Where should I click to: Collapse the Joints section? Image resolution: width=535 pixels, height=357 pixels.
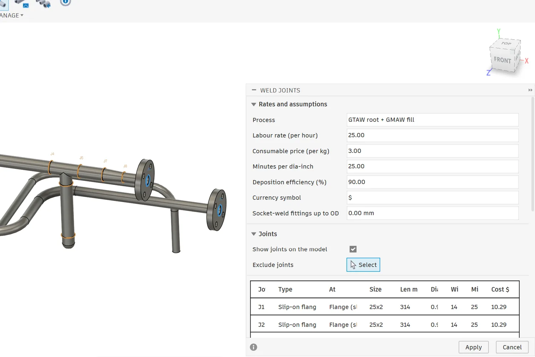(254, 234)
